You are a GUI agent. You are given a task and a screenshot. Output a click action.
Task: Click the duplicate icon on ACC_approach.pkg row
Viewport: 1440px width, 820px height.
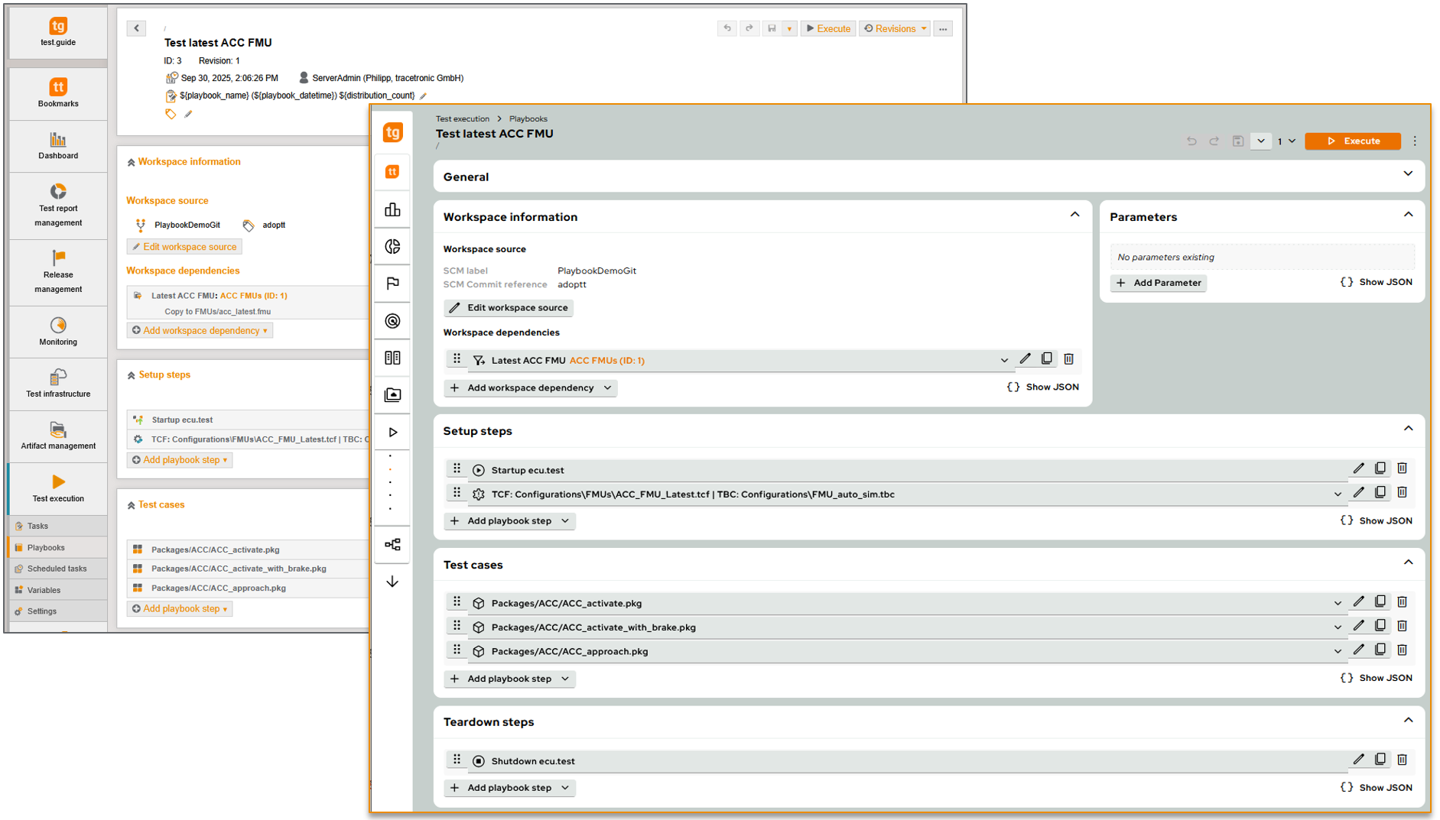1380,650
